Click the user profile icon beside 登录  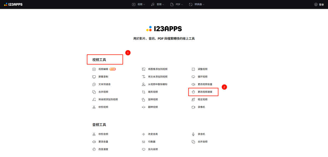[316, 4]
